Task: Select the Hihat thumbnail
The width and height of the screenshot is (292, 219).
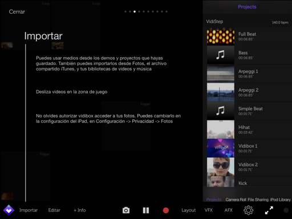Action: (221, 129)
